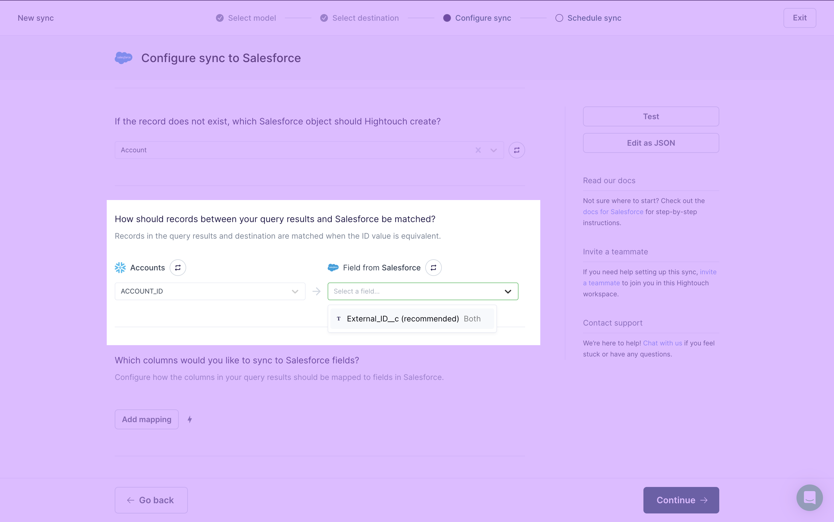Expand the Select a field dropdown

423,291
